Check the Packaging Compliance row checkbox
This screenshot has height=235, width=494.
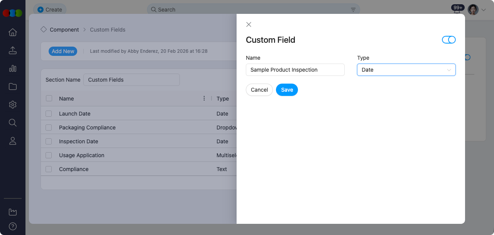coord(49,128)
